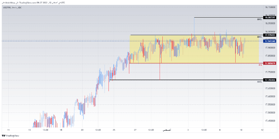279x139 pixels.
Task: Select the 17.978453 black price label
Action: [270, 35]
